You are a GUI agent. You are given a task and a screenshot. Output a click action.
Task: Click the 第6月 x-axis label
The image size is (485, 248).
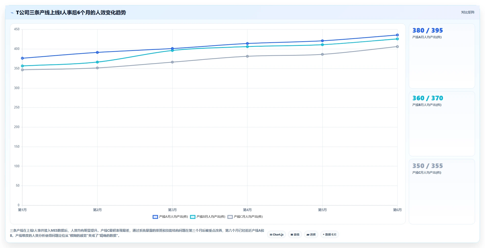coord(397,210)
